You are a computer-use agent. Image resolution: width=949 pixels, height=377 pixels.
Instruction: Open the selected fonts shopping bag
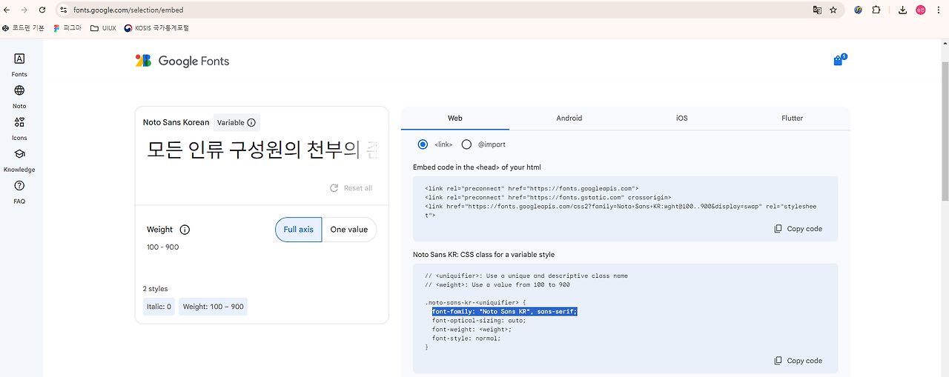[x=839, y=61]
